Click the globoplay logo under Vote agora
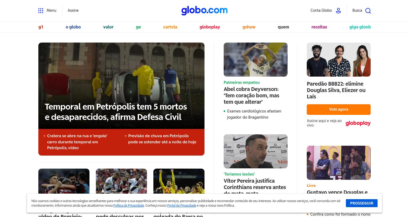Image resolution: width=409 pixels, height=217 pixels. tap(358, 123)
